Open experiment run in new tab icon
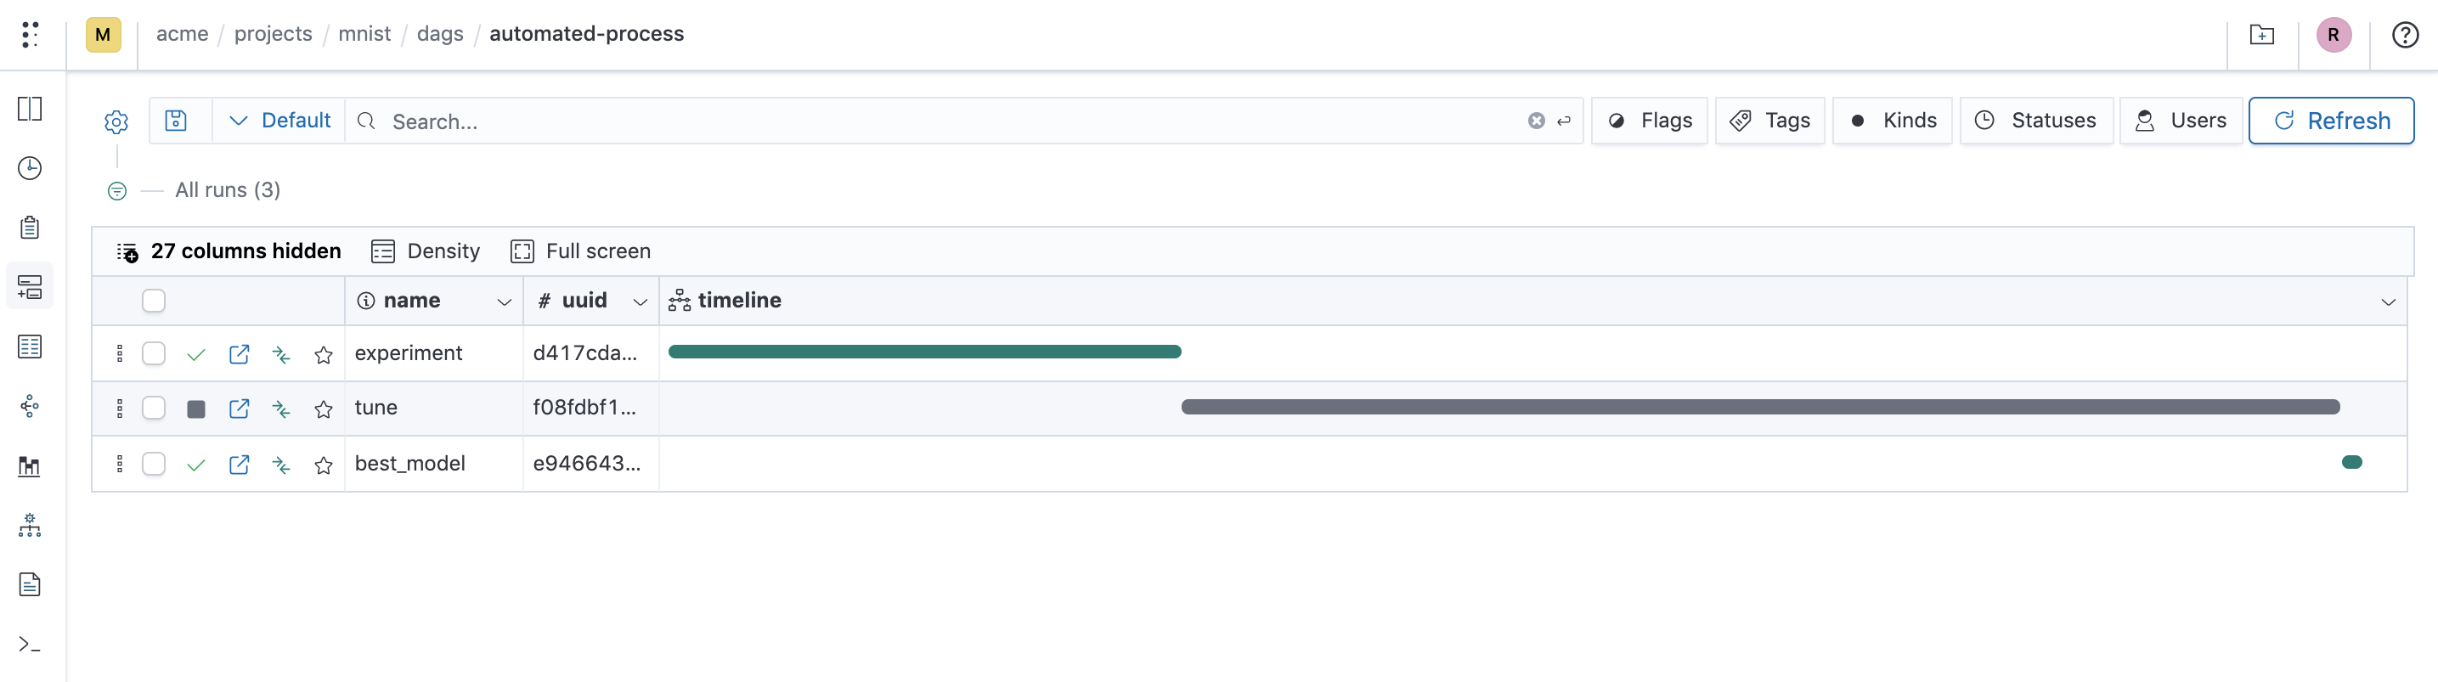This screenshot has width=2438, height=682. click(240, 354)
